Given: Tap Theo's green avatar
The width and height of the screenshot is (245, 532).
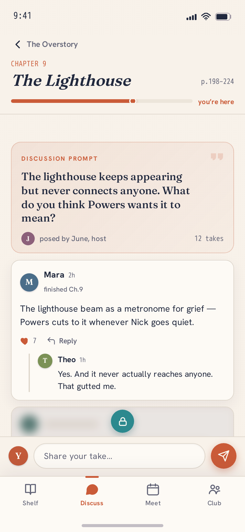Looking at the screenshot, I should (45, 361).
